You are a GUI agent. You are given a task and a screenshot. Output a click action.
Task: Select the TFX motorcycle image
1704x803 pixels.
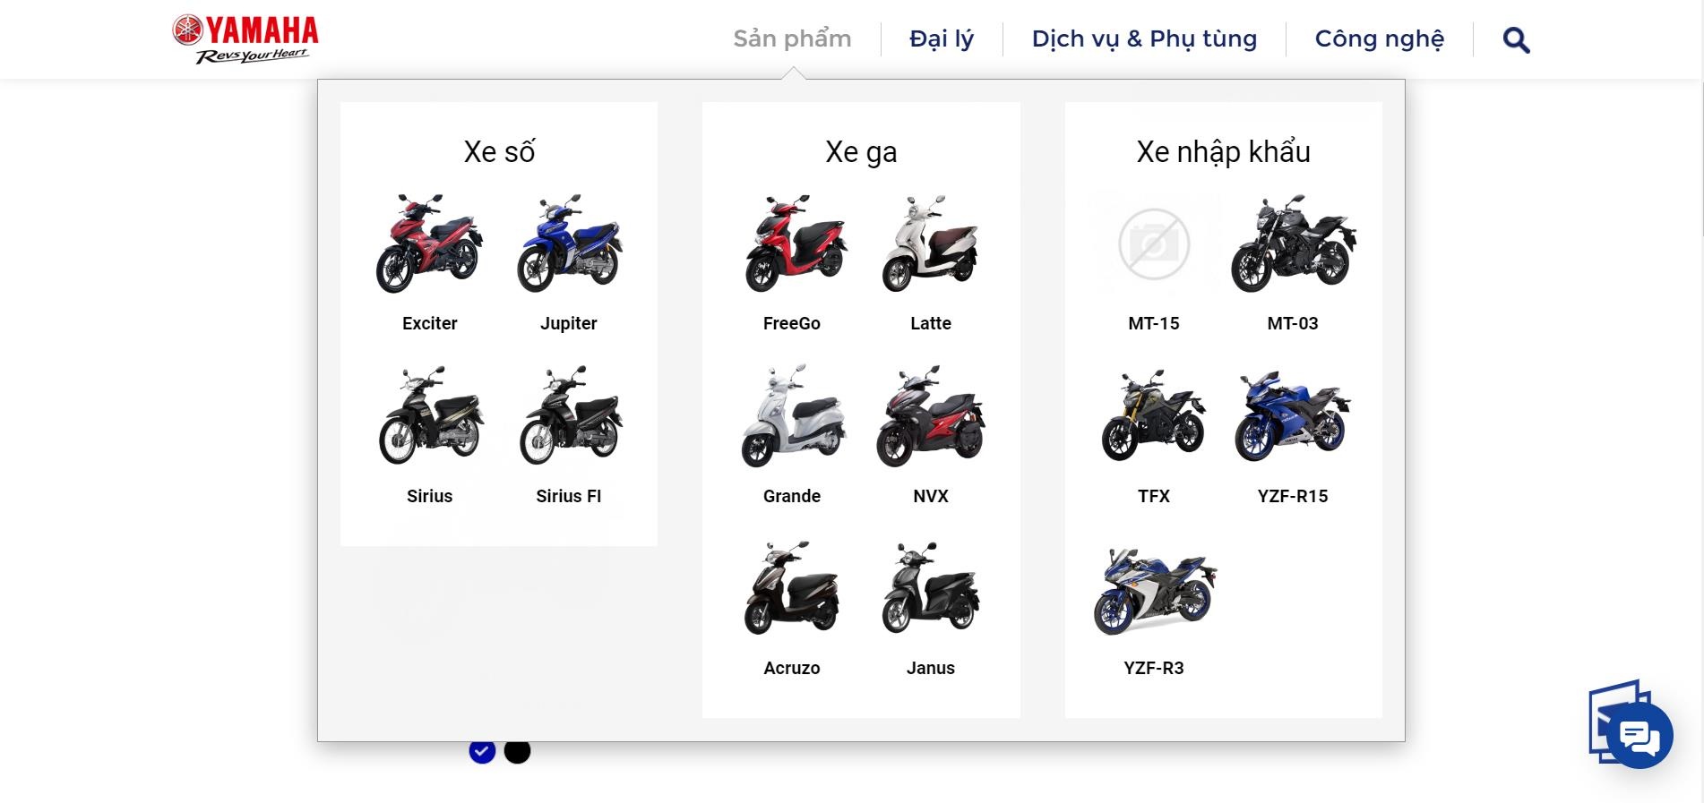(x=1154, y=415)
